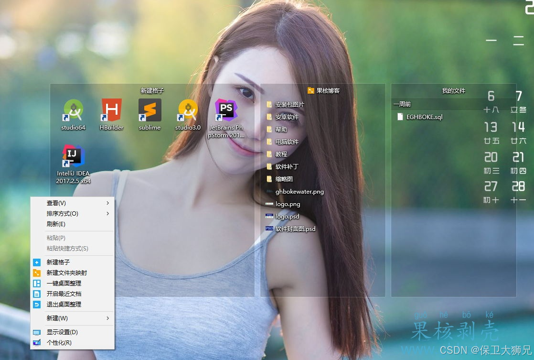Viewport: 534px width, 360px height.
Task: Select 退出桌面整理 menu entry
Action: (72, 305)
